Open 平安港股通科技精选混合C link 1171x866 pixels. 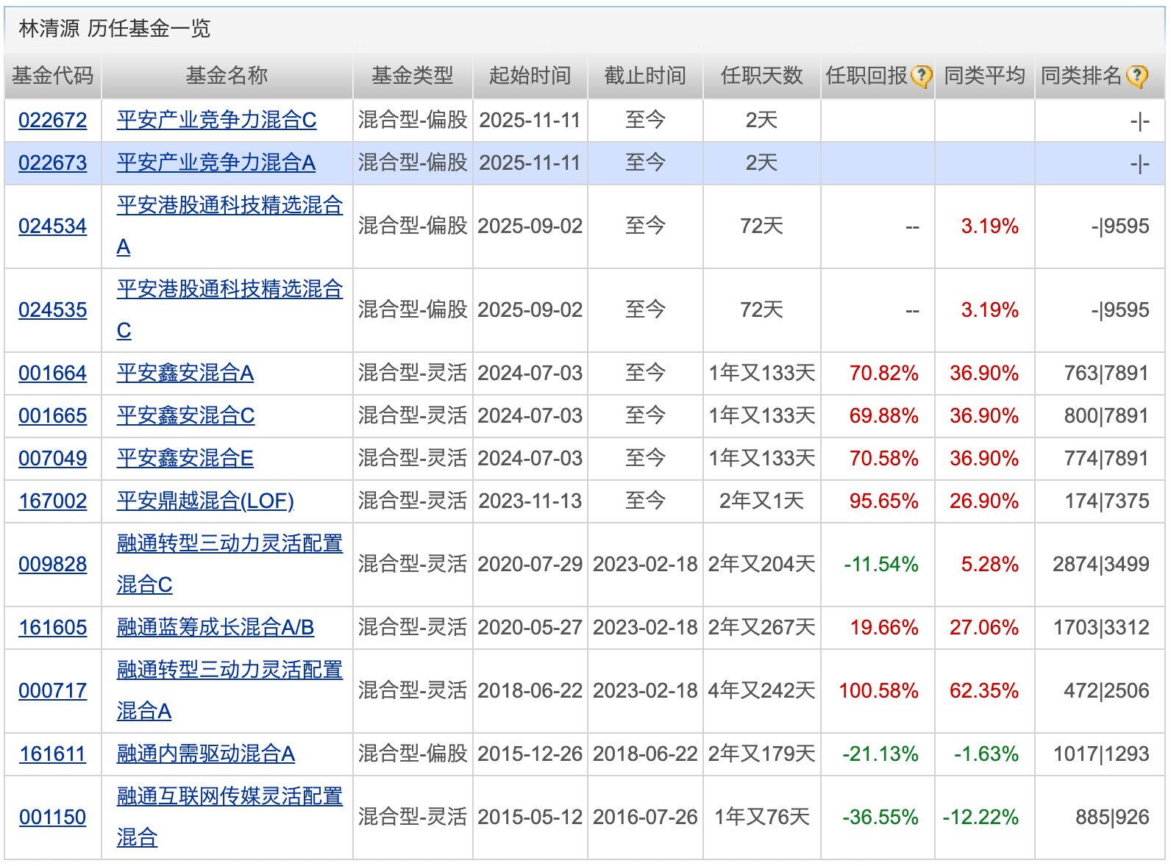[229, 290]
